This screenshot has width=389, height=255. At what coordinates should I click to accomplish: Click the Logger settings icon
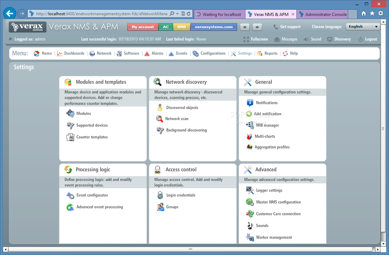click(x=250, y=190)
